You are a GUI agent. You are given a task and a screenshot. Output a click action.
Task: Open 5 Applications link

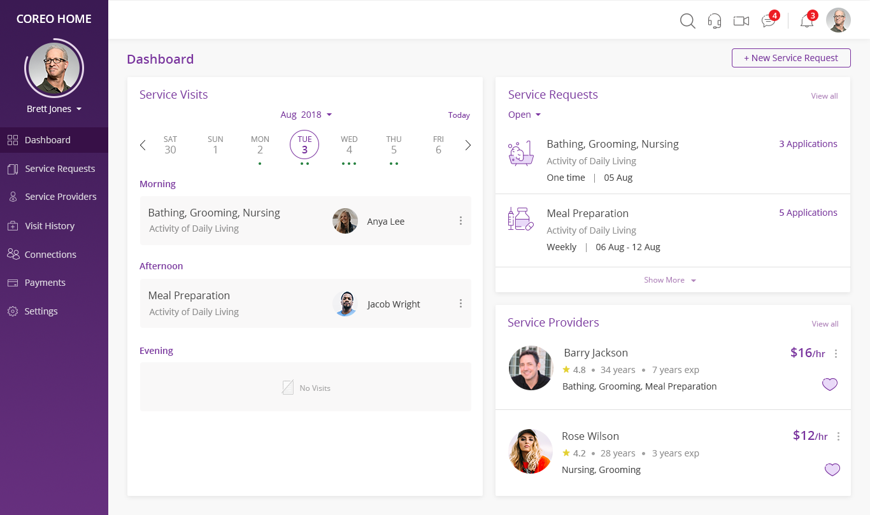coord(808,213)
